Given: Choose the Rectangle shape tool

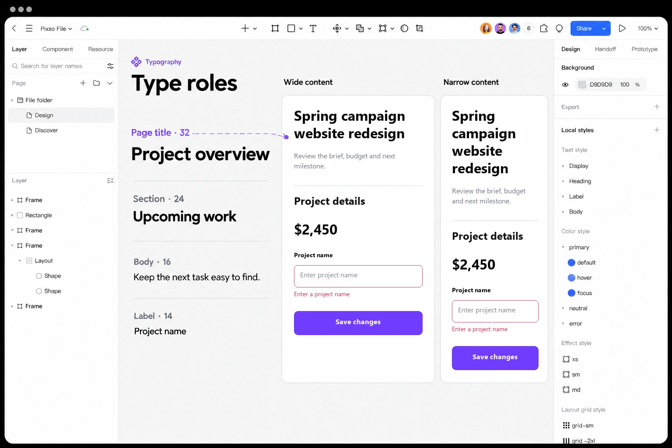Looking at the screenshot, I should point(291,28).
